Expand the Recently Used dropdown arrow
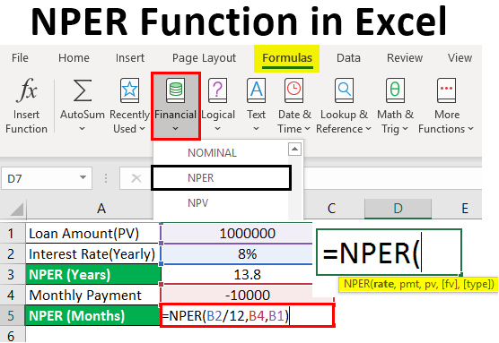 tap(143, 129)
